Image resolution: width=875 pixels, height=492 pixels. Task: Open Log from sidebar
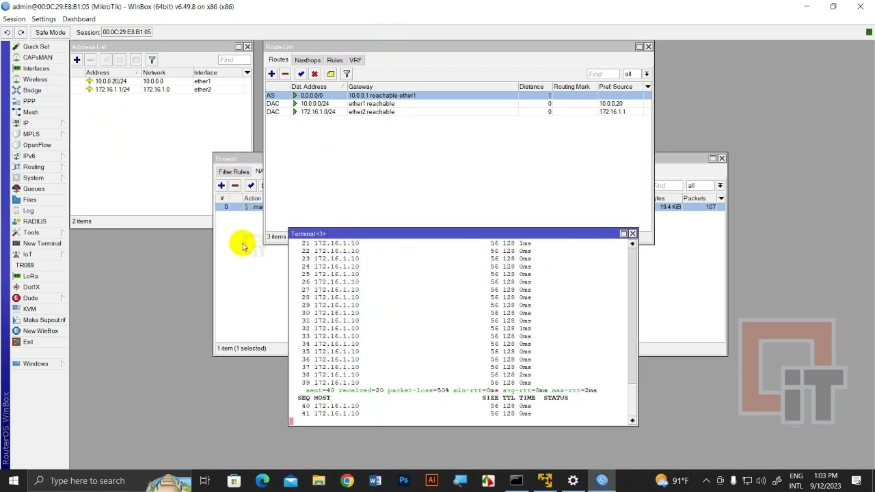pos(28,210)
